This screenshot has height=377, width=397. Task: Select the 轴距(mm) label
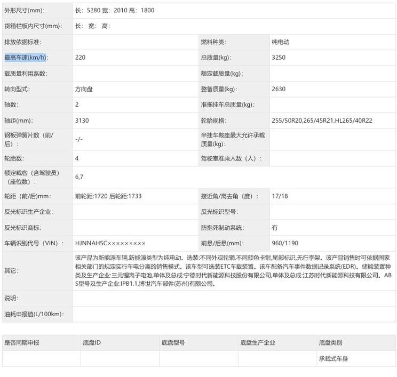19,121
